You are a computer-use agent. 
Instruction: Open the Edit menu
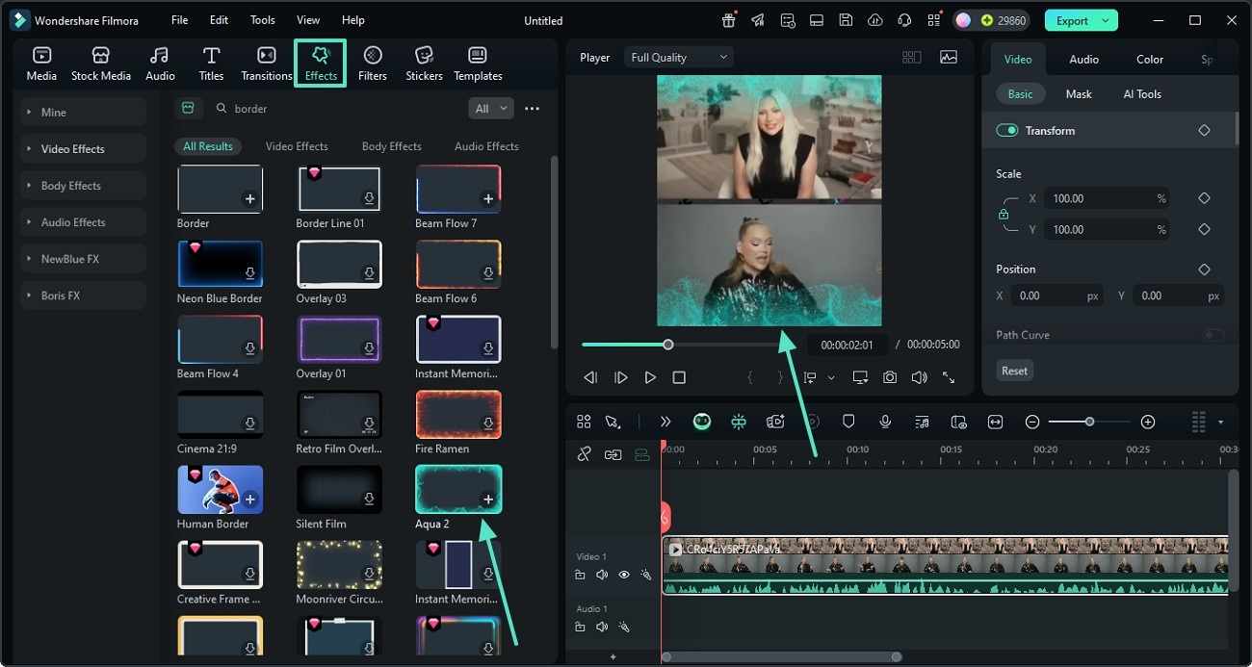pos(219,20)
